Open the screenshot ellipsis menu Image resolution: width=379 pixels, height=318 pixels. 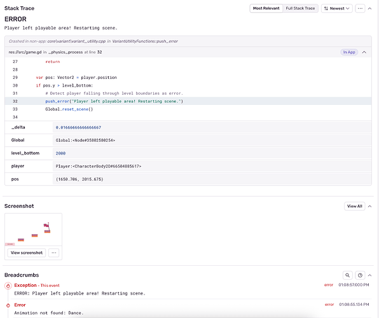coord(53,252)
